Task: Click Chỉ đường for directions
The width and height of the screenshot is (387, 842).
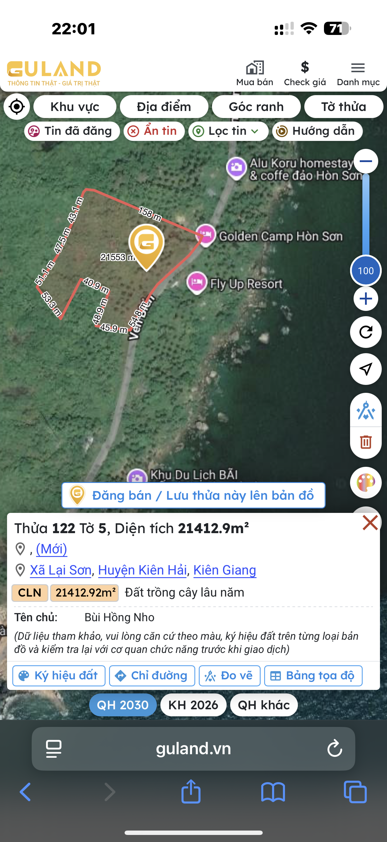Action: pos(152,676)
